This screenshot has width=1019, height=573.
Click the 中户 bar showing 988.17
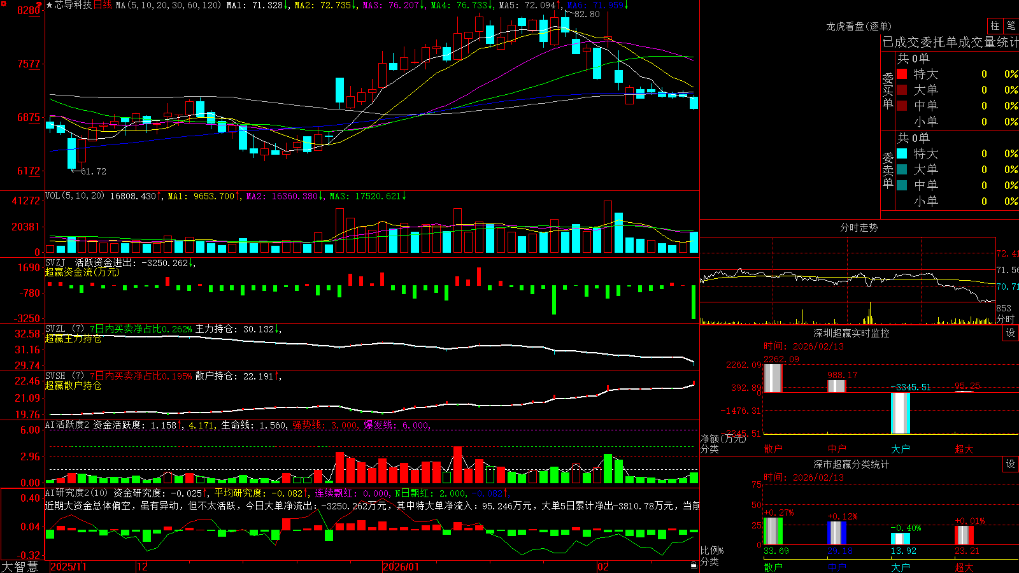point(836,386)
